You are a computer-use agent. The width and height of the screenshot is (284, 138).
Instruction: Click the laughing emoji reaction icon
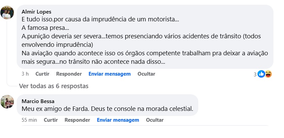point(268,74)
